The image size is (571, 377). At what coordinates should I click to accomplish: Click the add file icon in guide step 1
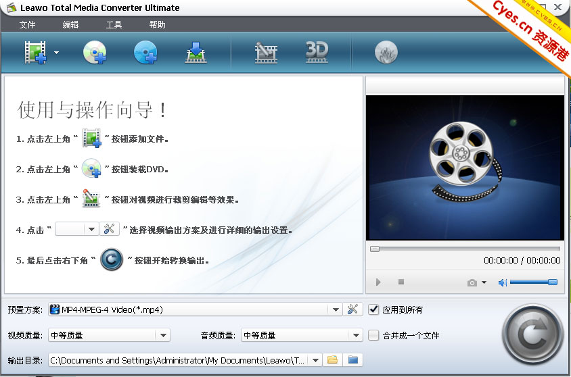pos(91,138)
